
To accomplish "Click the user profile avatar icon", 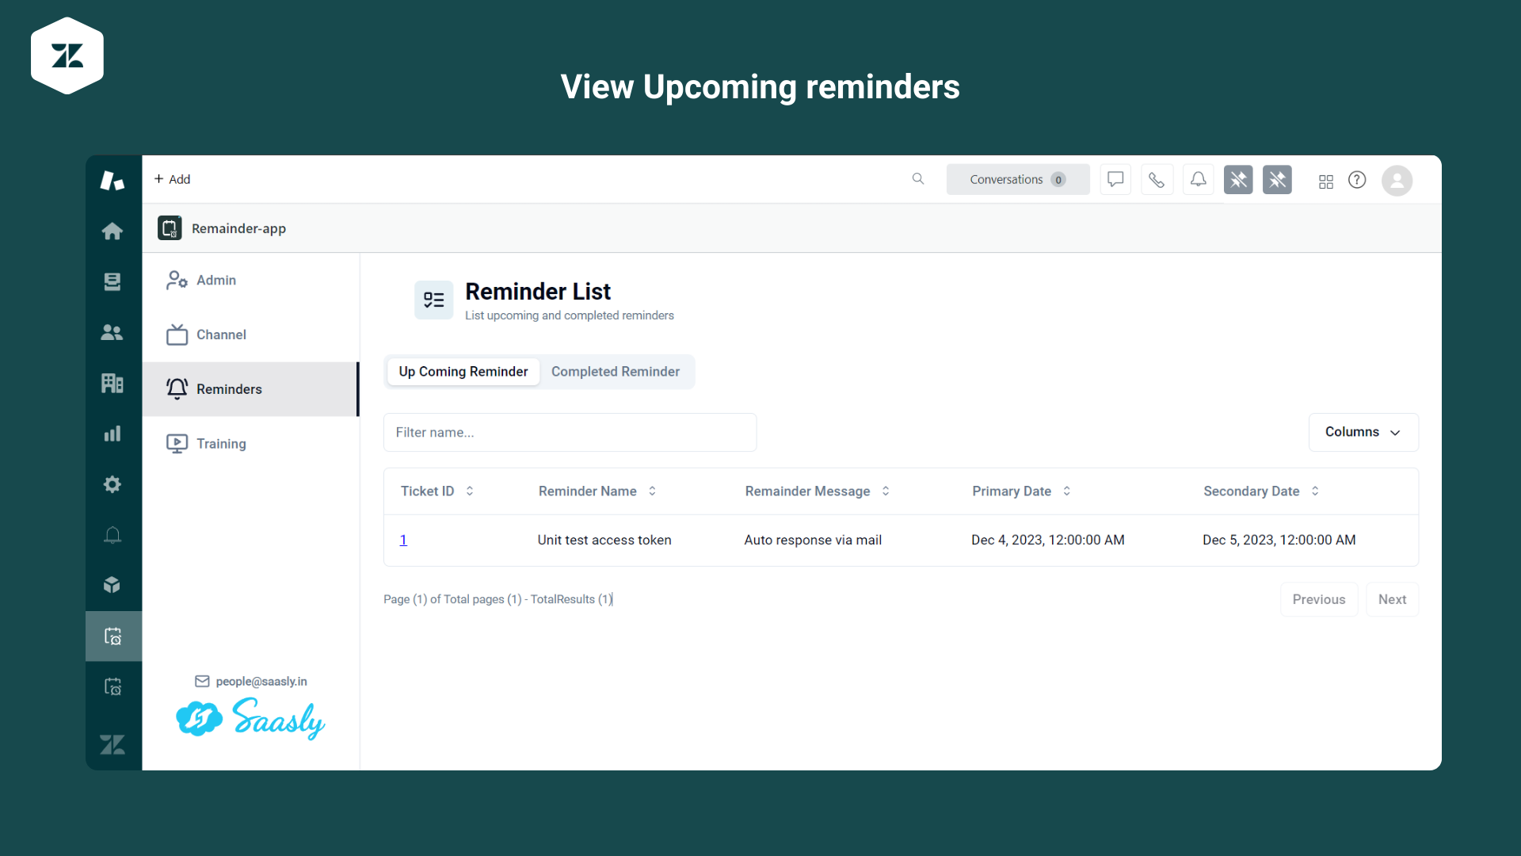I will 1397,178.
